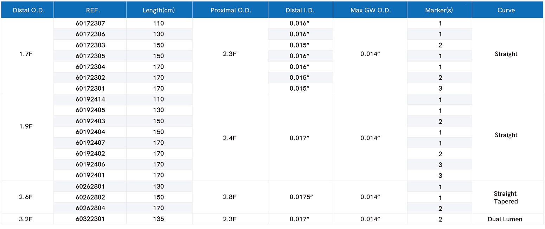
Task: Click the Length(cm) column header
Action: pyautogui.click(x=159, y=10)
